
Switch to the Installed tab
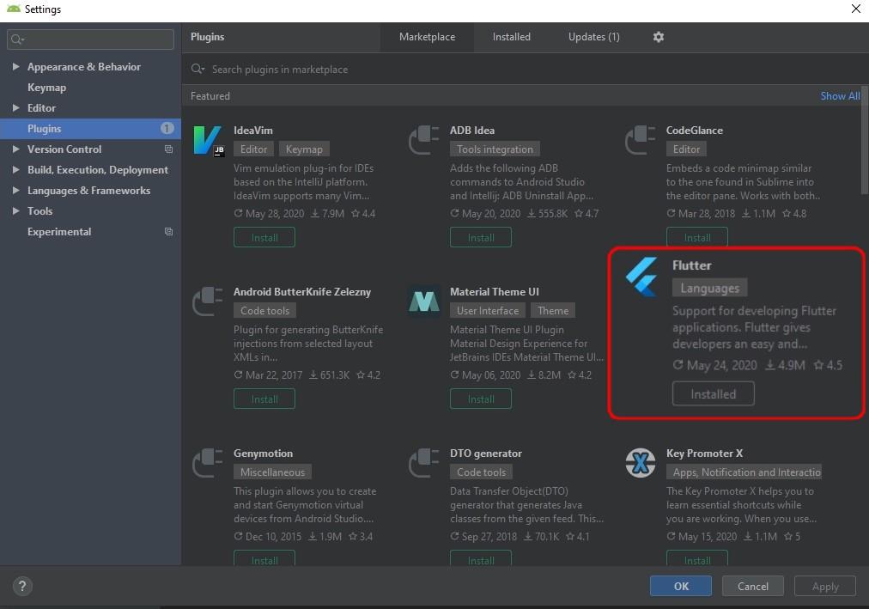tap(511, 37)
